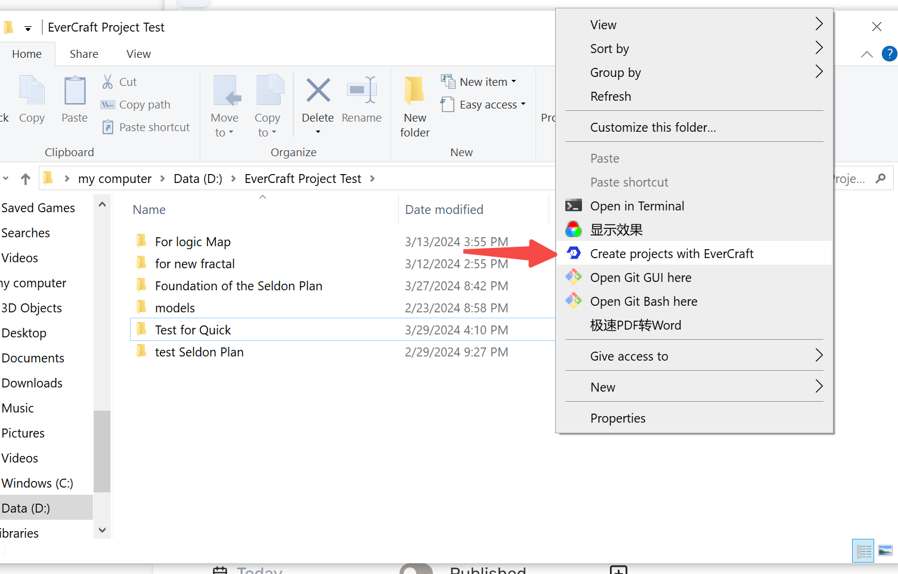
Task: Expand the Give access to submenu arrow
Action: point(819,355)
